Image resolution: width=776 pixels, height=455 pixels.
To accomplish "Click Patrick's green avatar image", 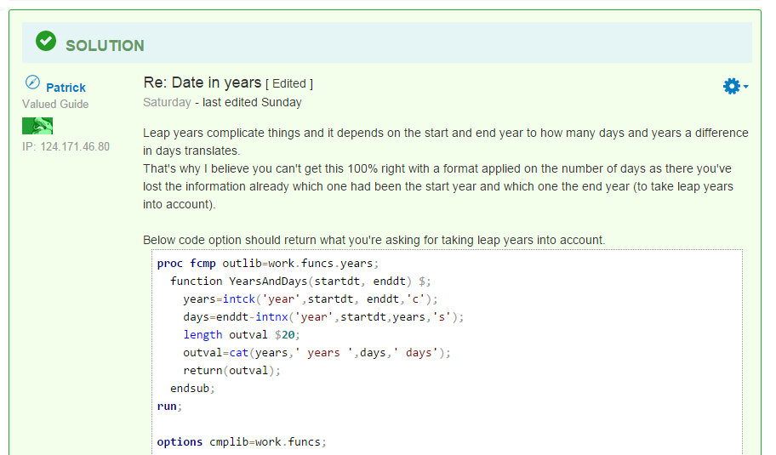I will click(x=37, y=126).
